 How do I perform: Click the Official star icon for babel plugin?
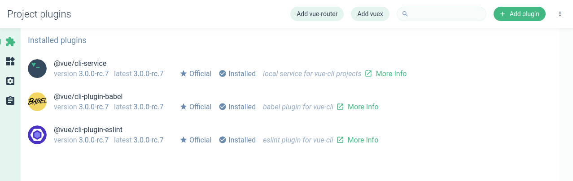(184, 107)
